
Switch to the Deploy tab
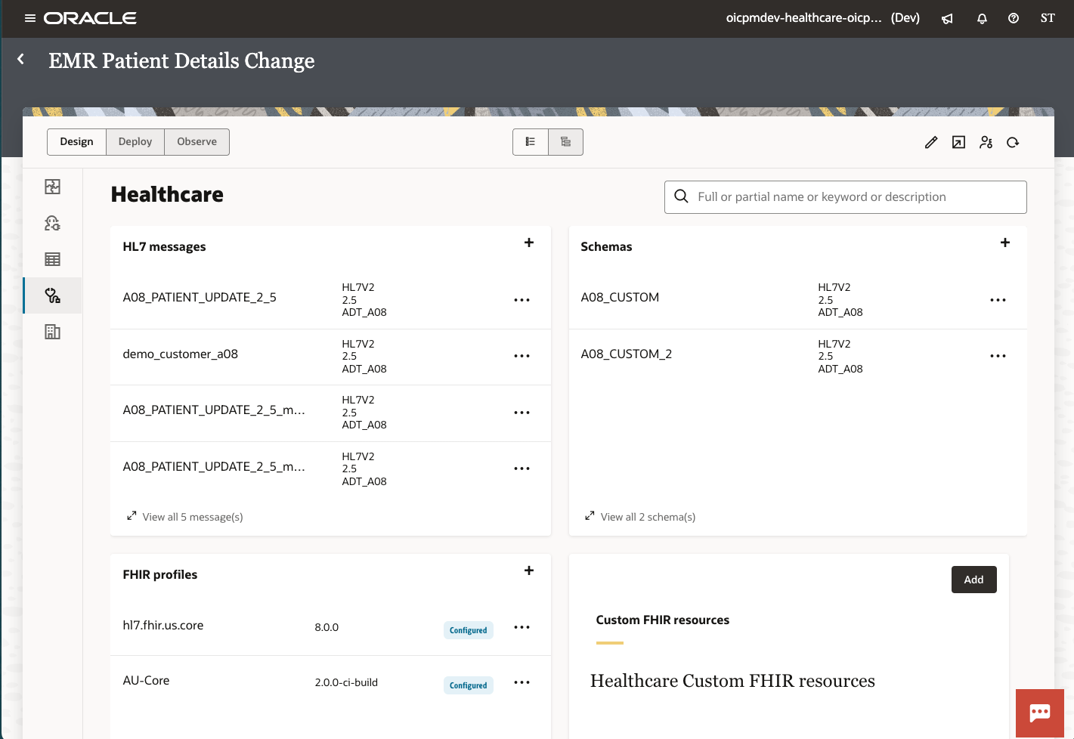pos(135,141)
